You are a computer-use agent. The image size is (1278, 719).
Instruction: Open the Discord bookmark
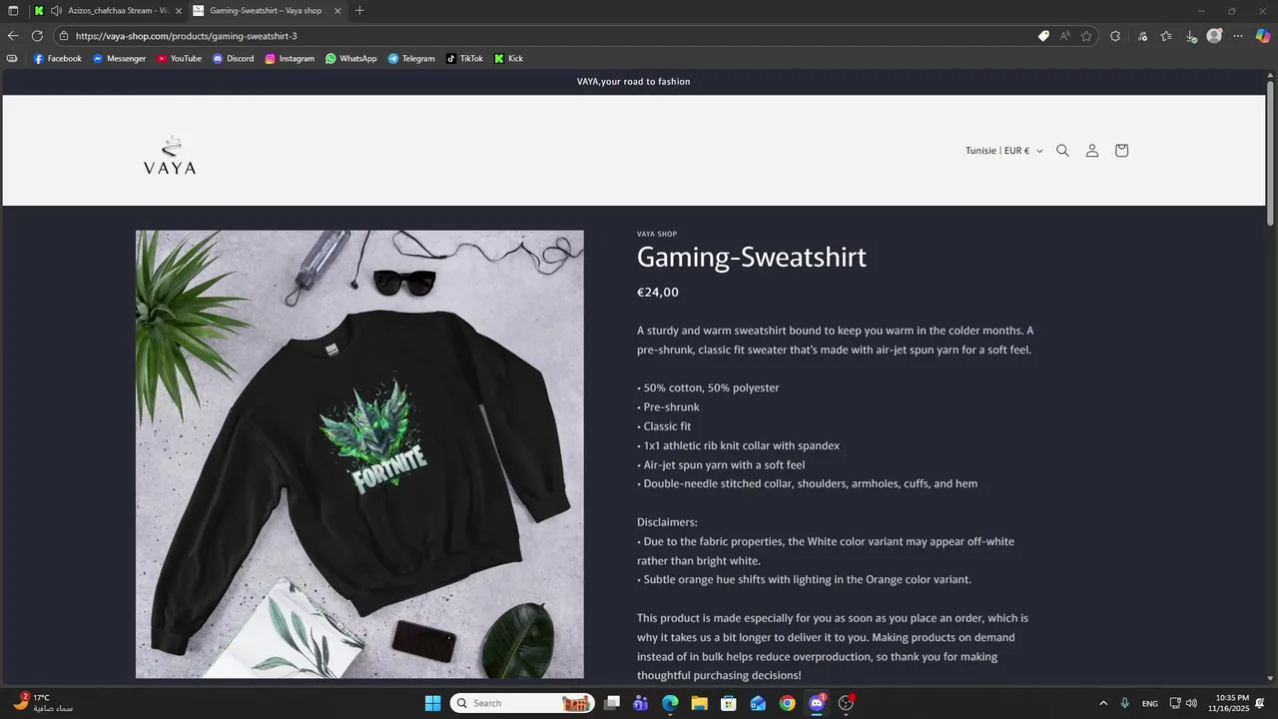coord(233,59)
